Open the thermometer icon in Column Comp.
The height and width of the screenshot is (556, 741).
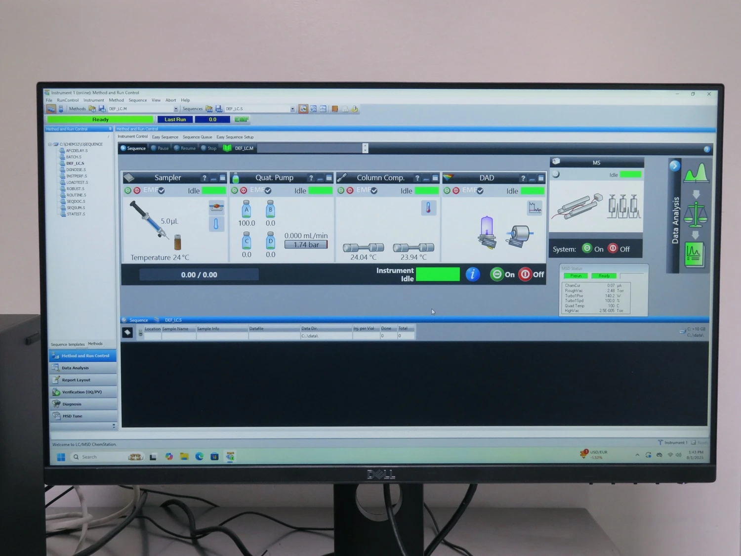point(428,208)
